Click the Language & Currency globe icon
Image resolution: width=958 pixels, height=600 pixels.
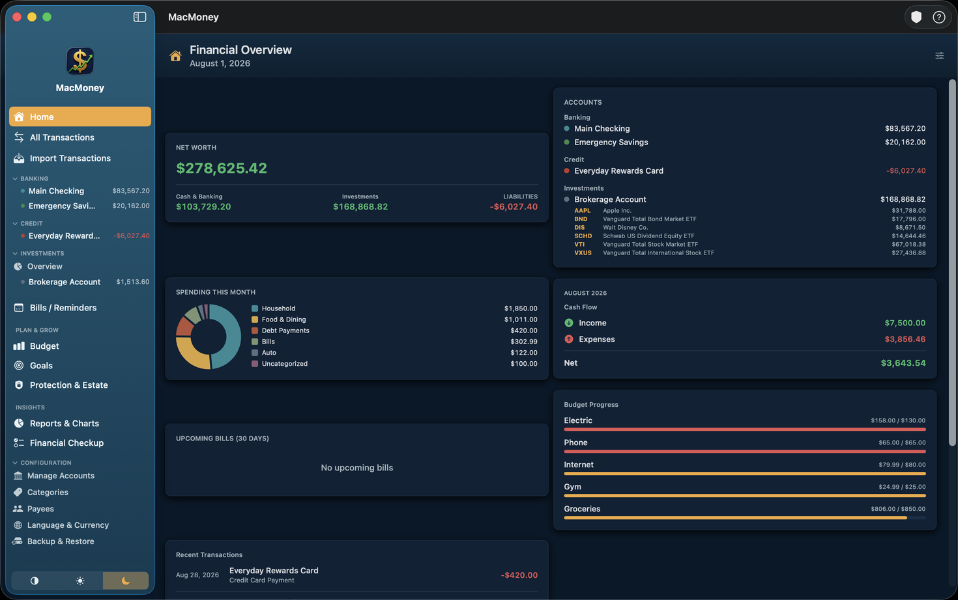[18, 525]
